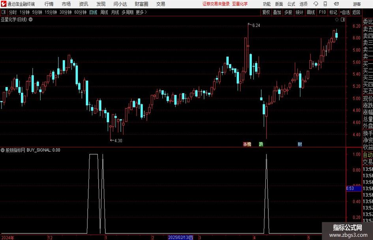Click the 2025/02/13/四 date marker
This screenshot has height=240, width=373.
pyautogui.click(x=180, y=238)
